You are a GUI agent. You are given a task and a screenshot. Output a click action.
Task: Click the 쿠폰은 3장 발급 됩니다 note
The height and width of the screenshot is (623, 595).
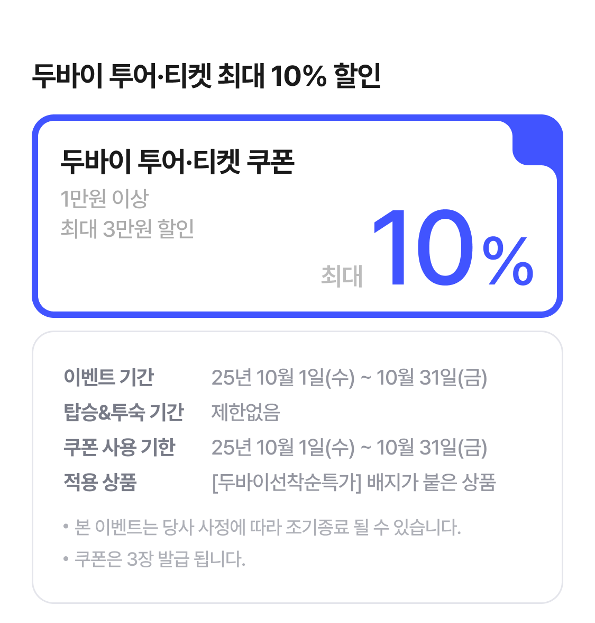coord(160,559)
